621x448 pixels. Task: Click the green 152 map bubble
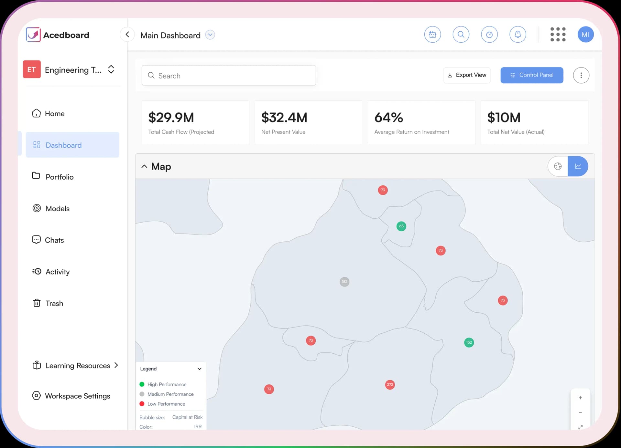469,342
